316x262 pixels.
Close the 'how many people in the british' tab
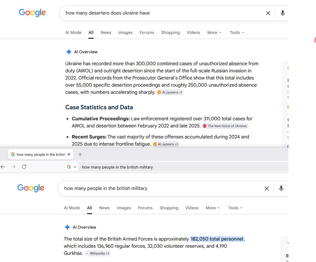[x=69, y=154]
